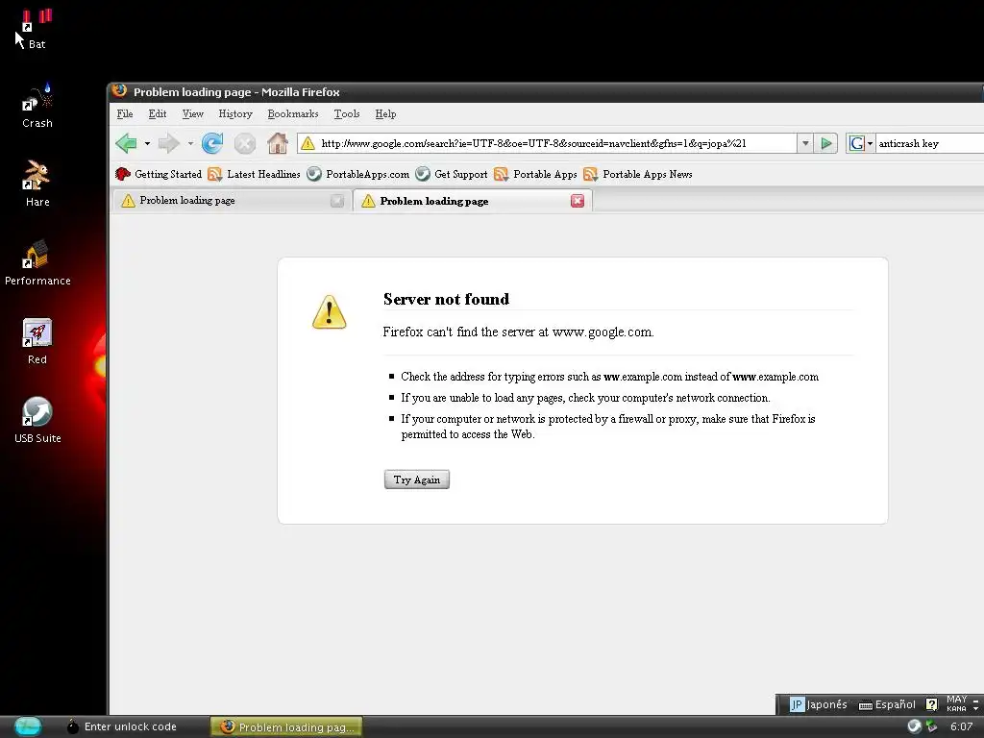This screenshot has height=738, width=984.
Task: Select the Español keyboard layout
Action: 887,704
